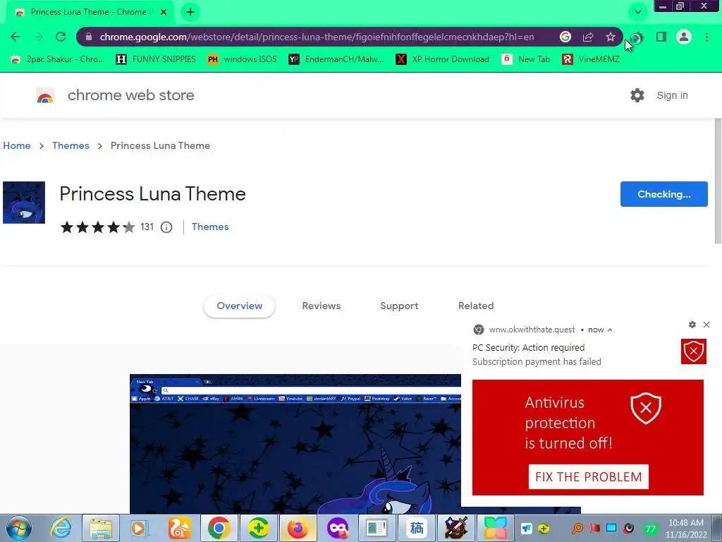Click the Princess Luna theme thumbnail icon

(x=24, y=203)
